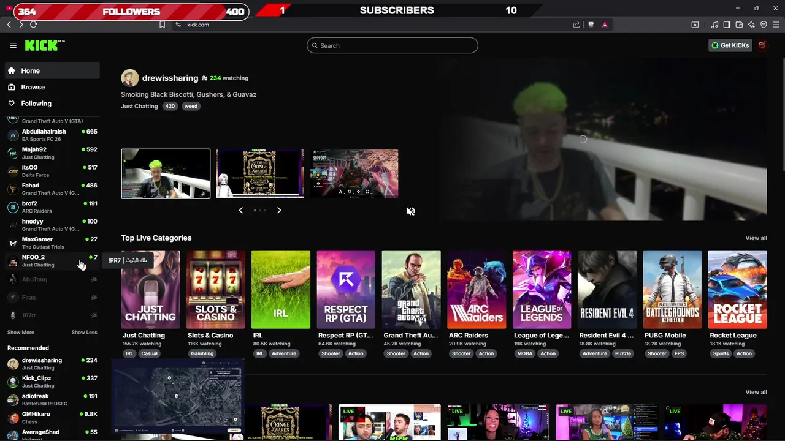Open Brave Shields lion icon

pyautogui.click(x=591, y=24)
